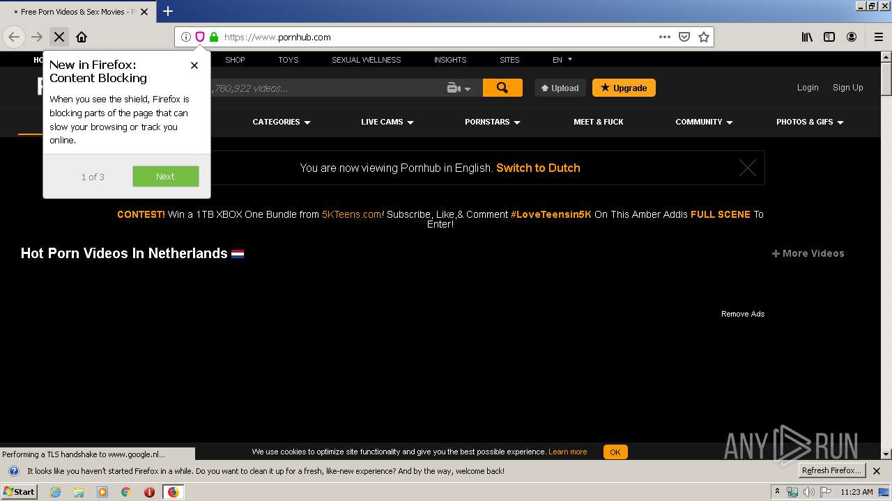The image size is (892, 501).
Task: Launch Opera from the taskbar
Action: pos(149,492)
